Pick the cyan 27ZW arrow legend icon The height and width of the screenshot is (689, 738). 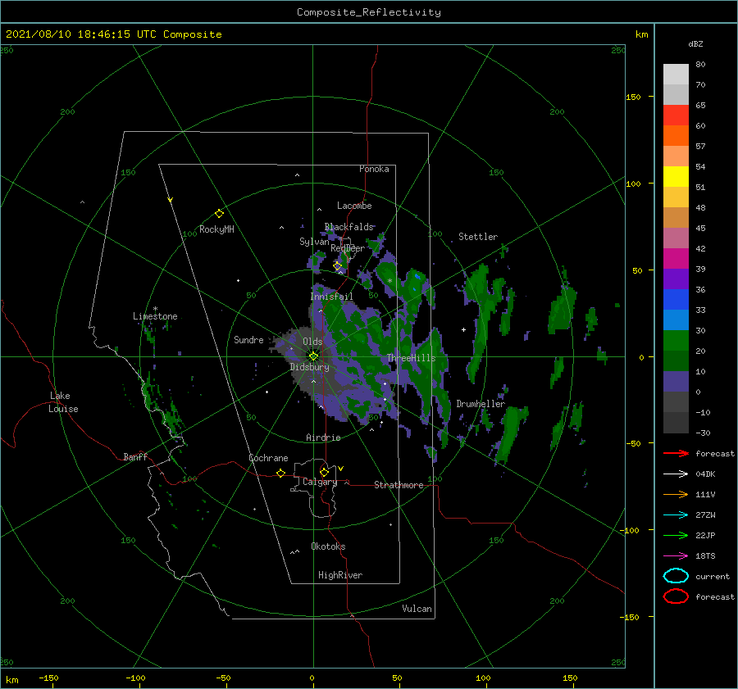coord(676,515)
